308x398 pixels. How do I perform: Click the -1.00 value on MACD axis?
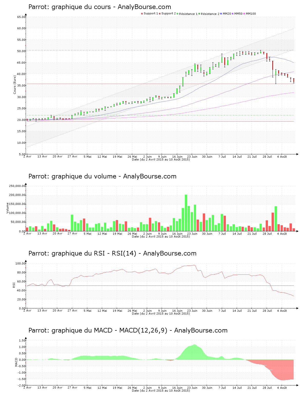22,373
